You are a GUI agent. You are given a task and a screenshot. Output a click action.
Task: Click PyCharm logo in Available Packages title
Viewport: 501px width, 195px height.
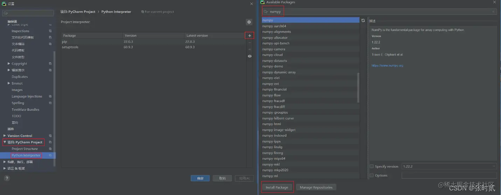click(262, 2)
